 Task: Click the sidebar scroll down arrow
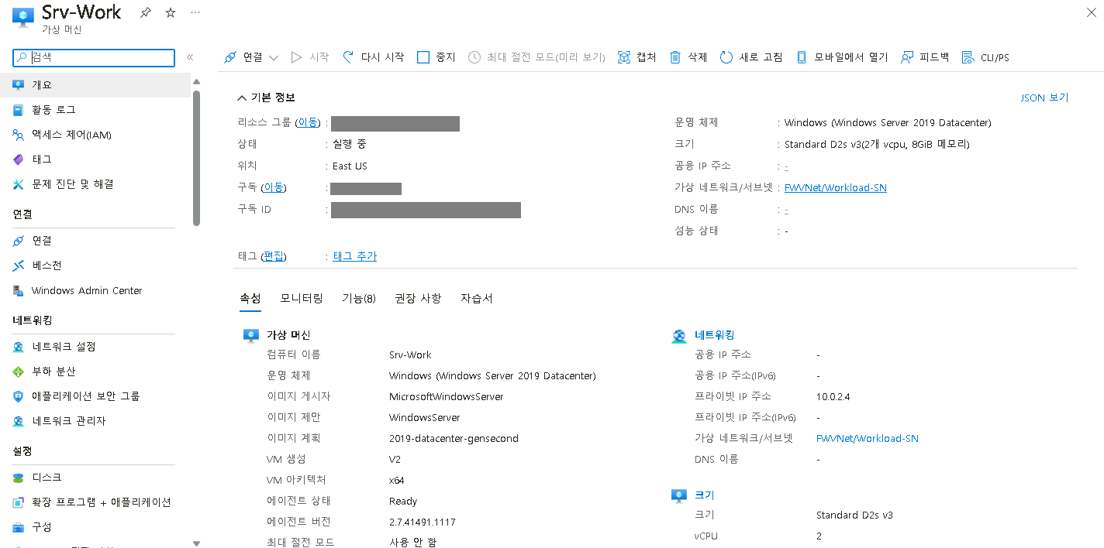[196, 543]
